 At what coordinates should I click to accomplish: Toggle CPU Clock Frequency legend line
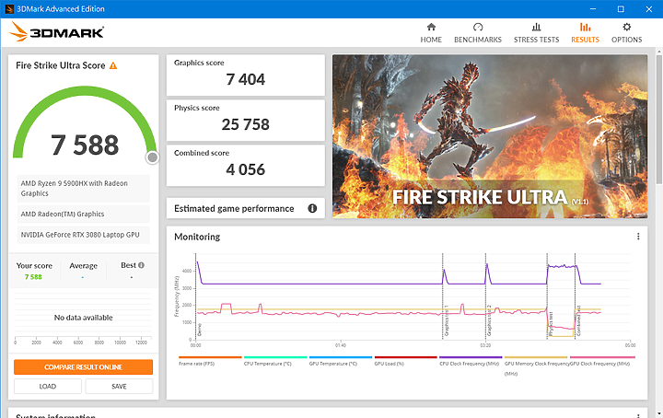tap(471, 361)
